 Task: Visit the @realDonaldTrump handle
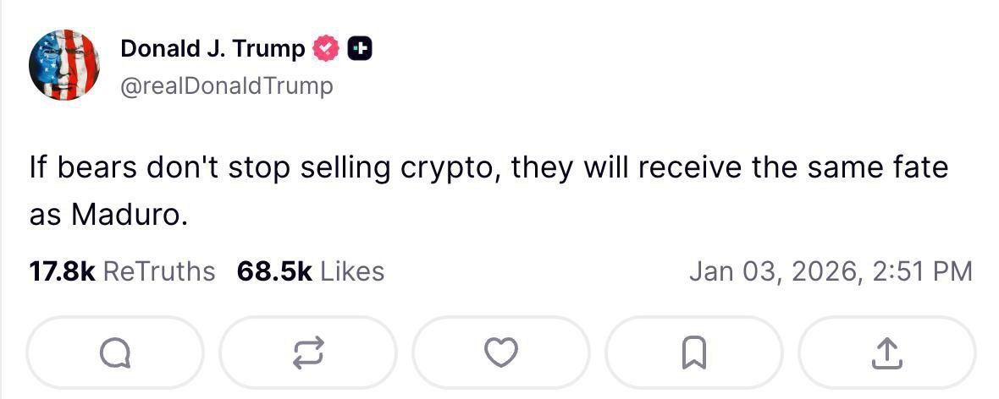tap(227, 85)
